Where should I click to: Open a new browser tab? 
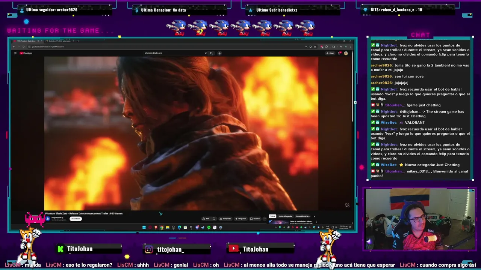click(x=78, y=41)
